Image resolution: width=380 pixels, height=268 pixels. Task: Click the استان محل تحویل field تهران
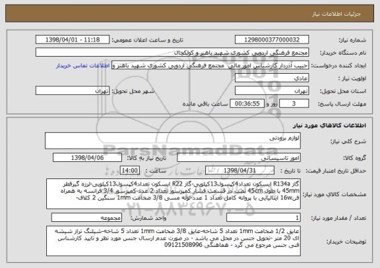pyautogui.click(x=272, y=91)
